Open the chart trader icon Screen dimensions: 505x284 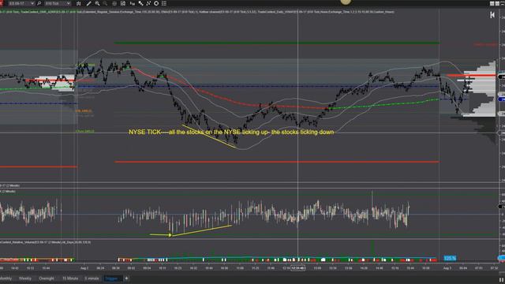coord(123,3)
